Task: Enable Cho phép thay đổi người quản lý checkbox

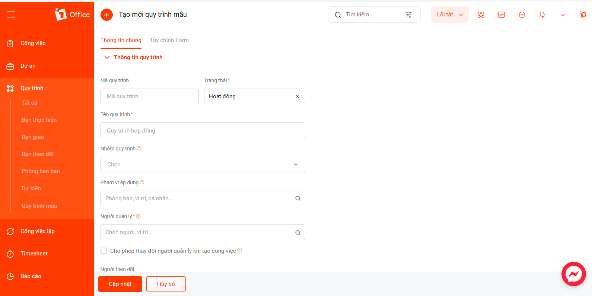Action: [104, 251]
